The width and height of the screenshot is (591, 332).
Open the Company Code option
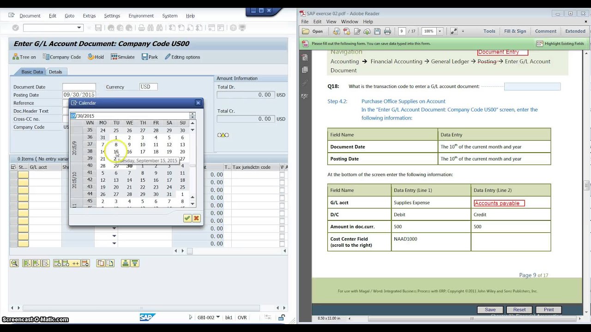click(62, 57)
